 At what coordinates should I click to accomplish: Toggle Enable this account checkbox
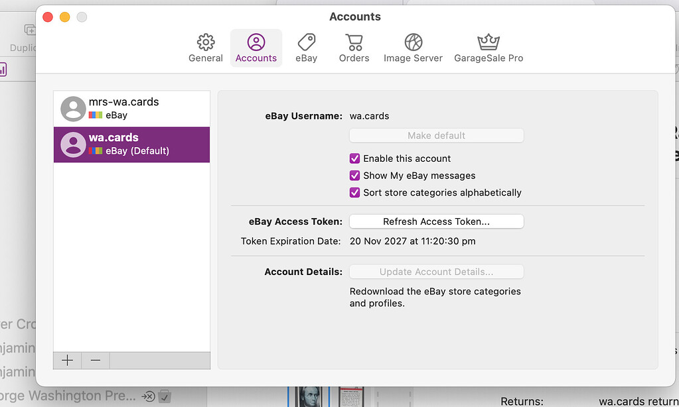click(354, 158)
